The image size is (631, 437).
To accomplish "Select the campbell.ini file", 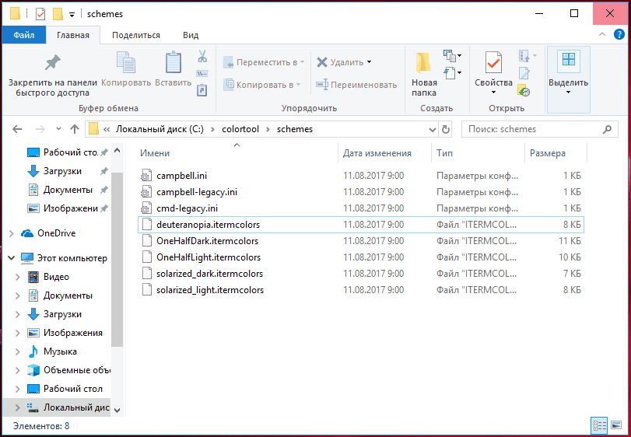I will click(361, 176).
